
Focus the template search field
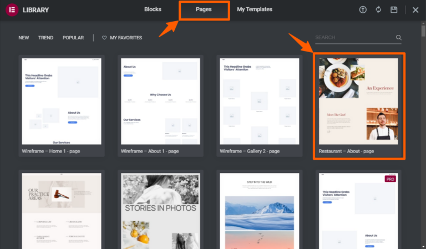[354, 38]
